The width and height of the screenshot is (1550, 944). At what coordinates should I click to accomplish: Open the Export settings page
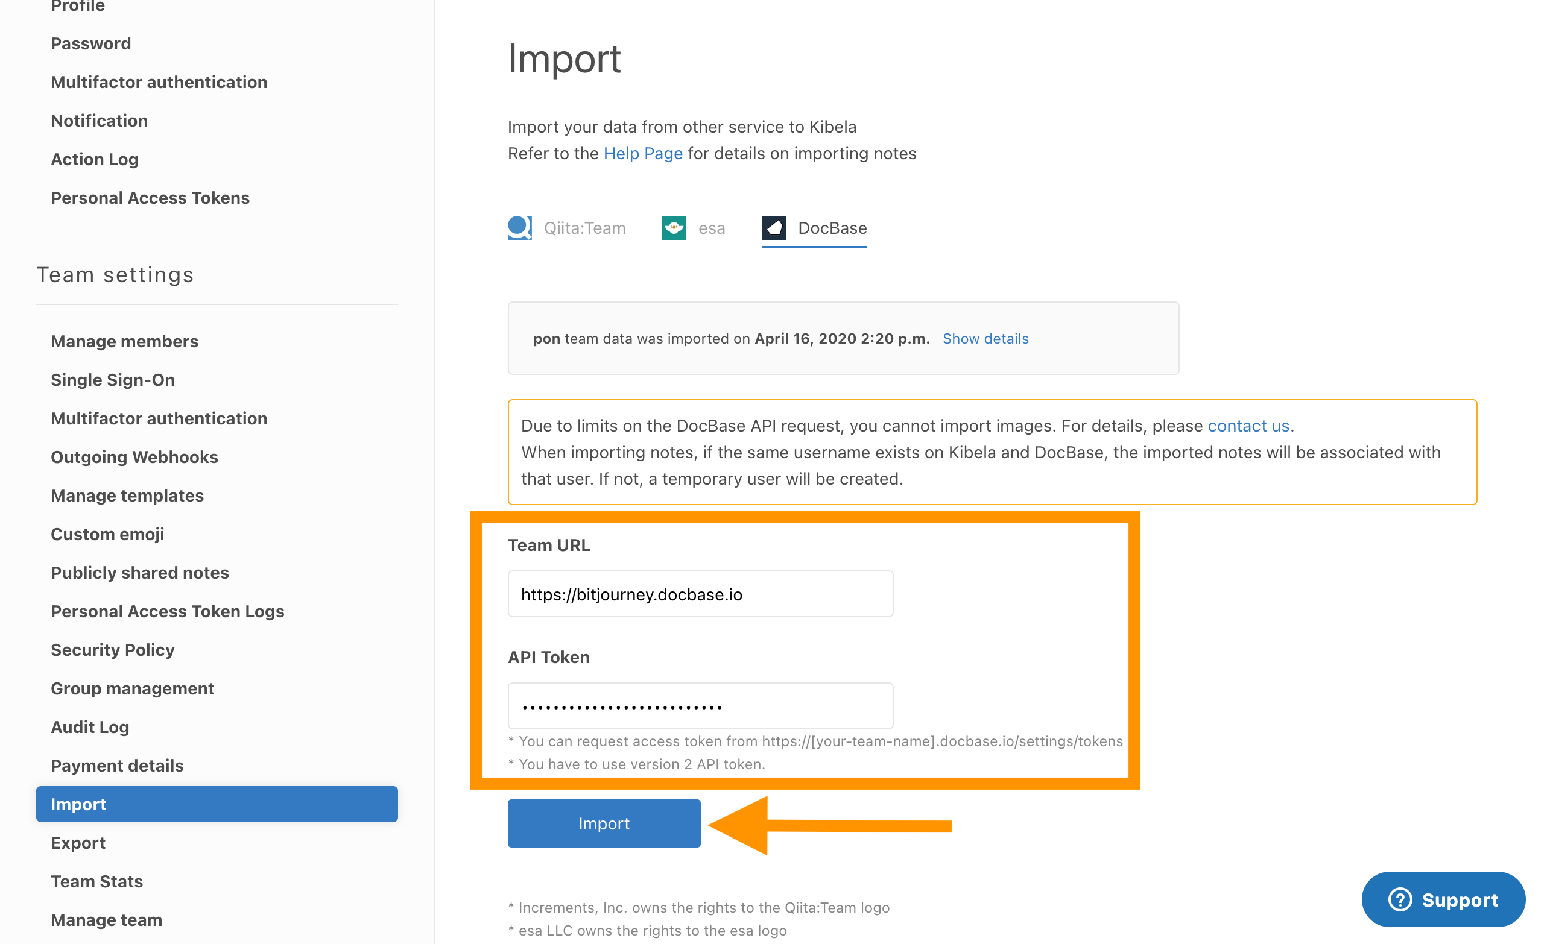78,842
